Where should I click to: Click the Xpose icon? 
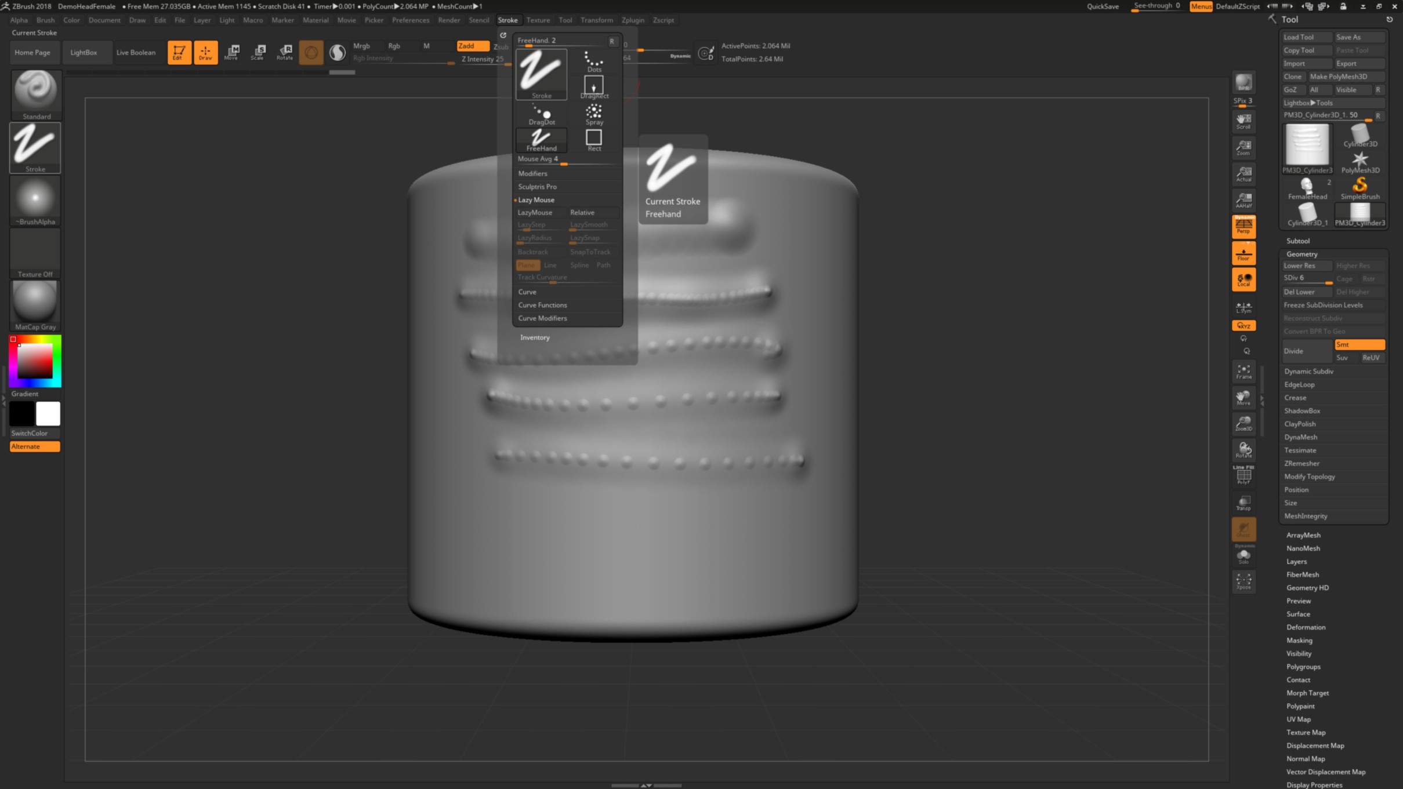(x=1244, y=581)
